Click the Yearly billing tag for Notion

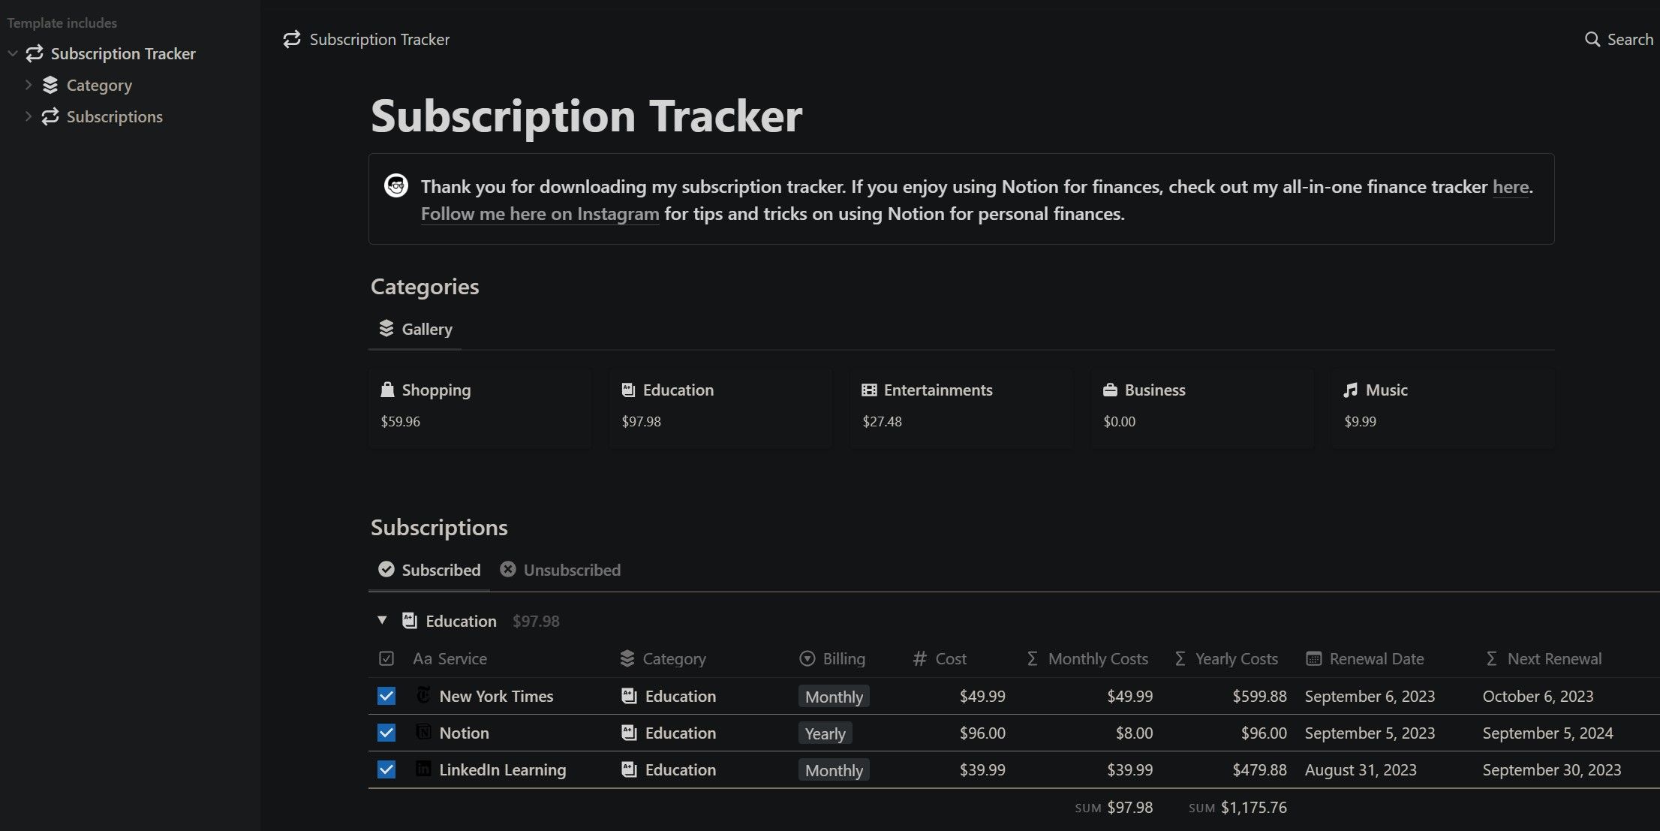click(824, 733)
